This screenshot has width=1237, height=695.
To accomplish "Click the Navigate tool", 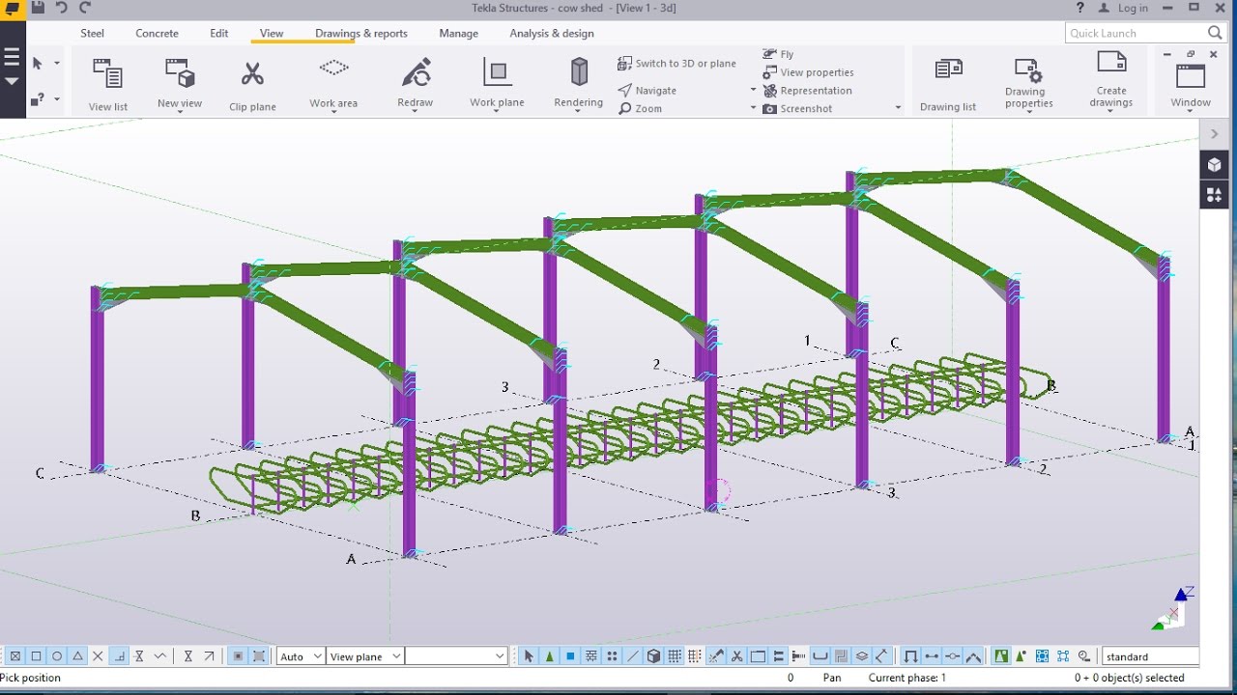I will 647,90.
